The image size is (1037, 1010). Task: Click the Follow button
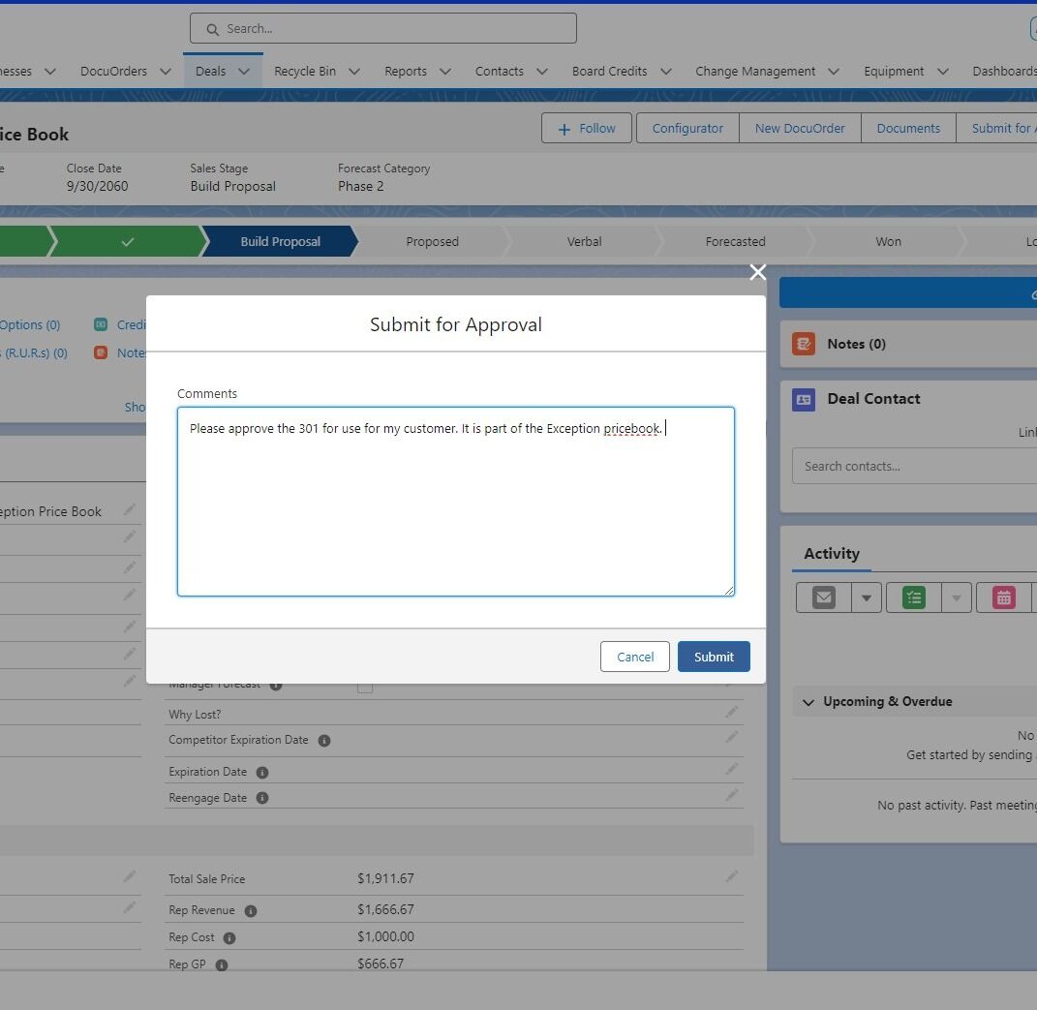coord(587,129)
